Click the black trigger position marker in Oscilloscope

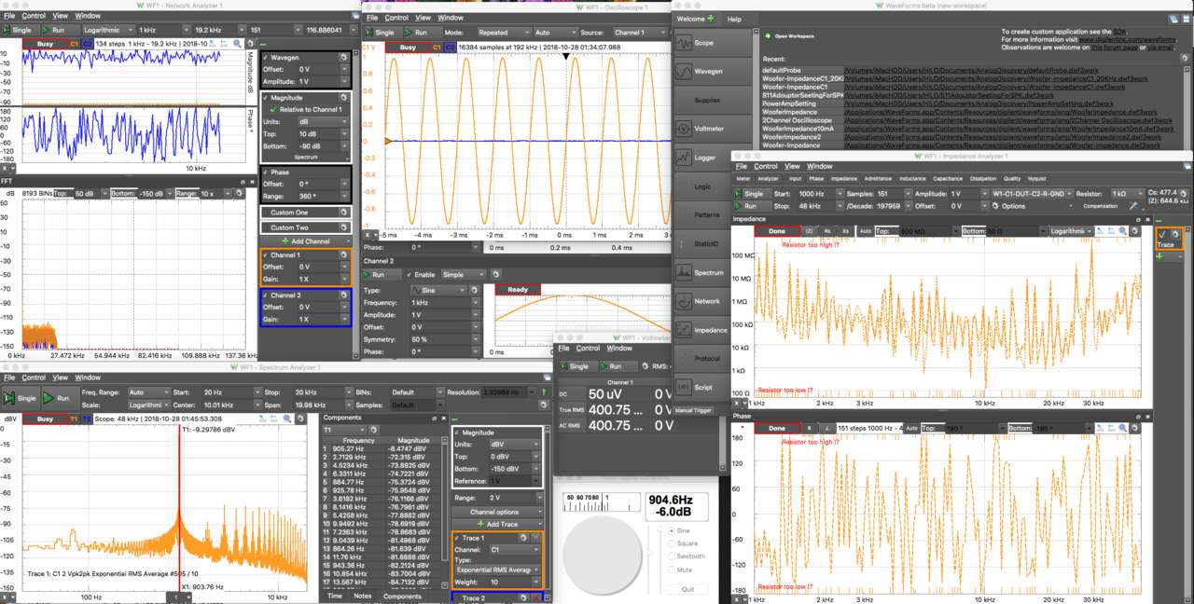(x=565, y=57)
